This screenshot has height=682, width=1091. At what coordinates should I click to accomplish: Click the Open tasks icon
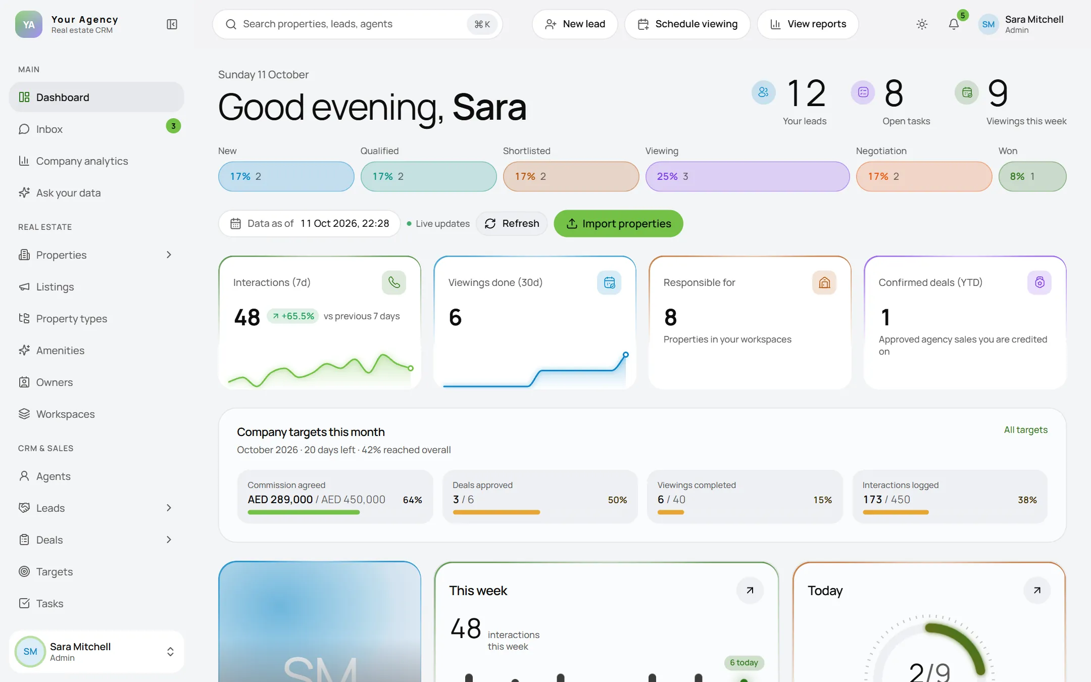[x=863, y=92]
